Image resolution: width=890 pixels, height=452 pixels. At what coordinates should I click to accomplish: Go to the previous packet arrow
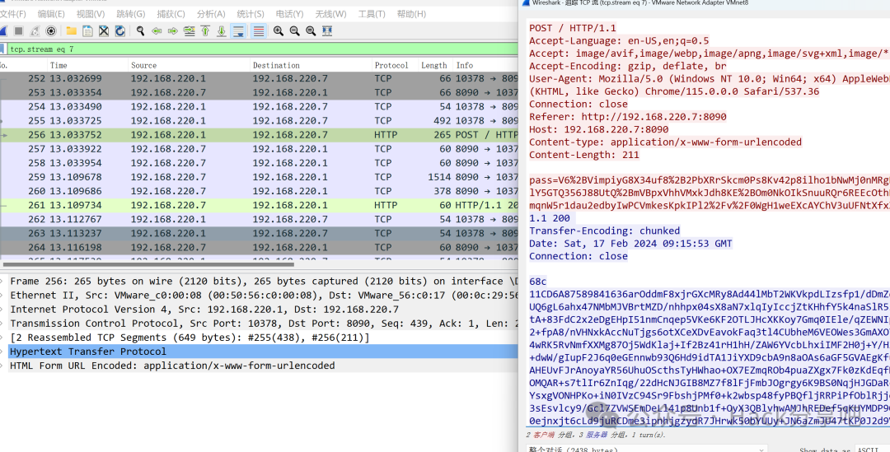click(x=157, y=31)
